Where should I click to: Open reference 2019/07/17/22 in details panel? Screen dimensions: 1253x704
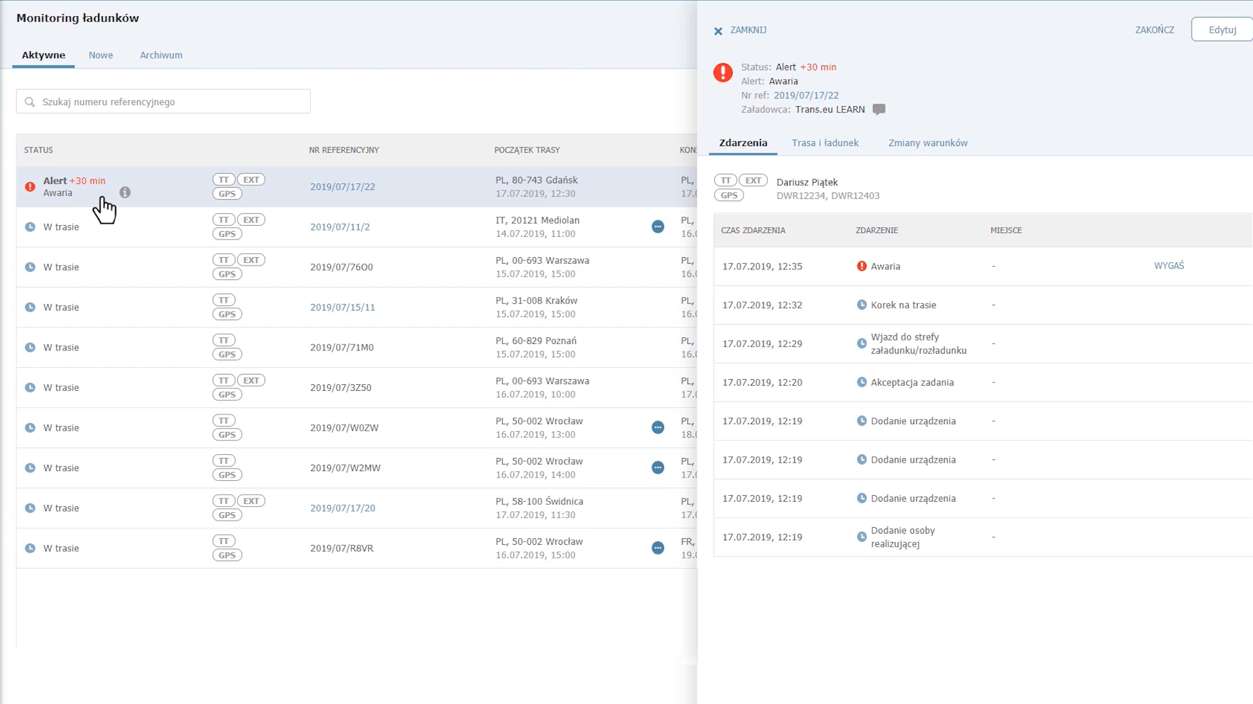click(x=806, y=95)
